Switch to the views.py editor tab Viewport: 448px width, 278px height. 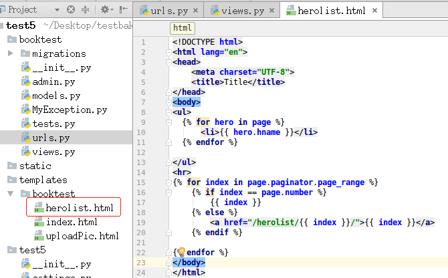243,11
